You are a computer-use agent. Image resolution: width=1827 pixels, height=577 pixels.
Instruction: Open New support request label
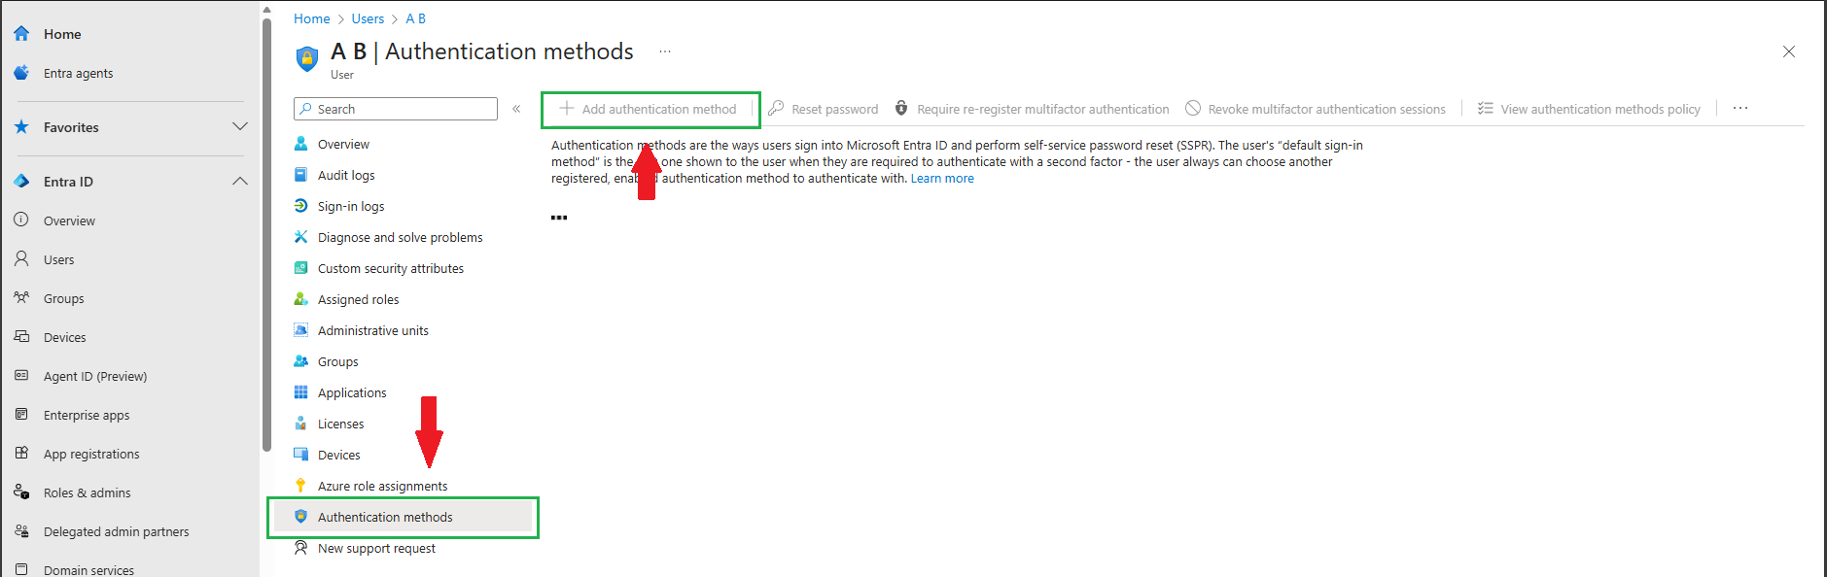tap(376, 548)
